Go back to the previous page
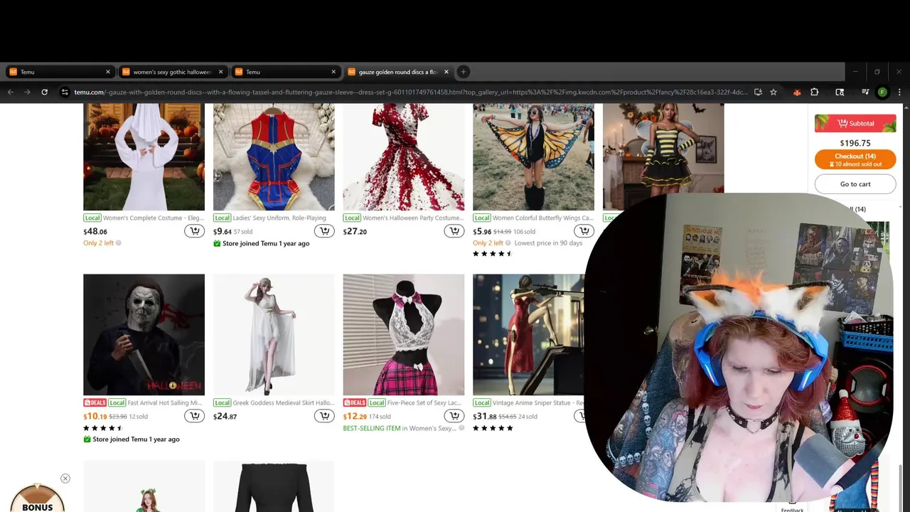910x512 pixels. click(11, 92)
